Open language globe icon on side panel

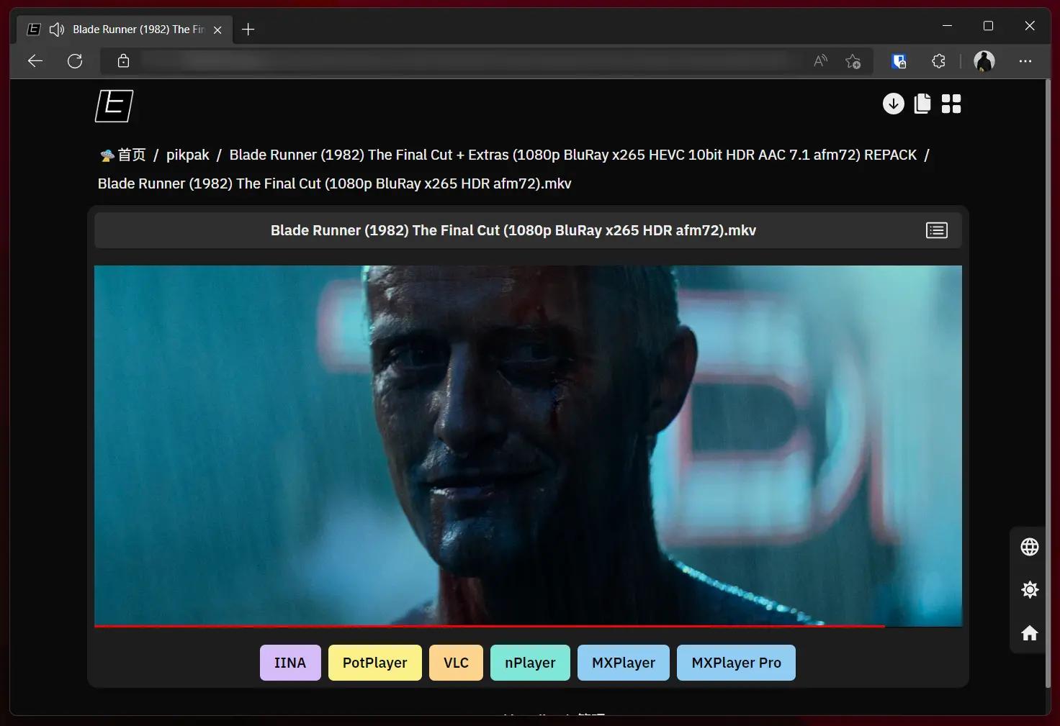(x=1030, y=547)
